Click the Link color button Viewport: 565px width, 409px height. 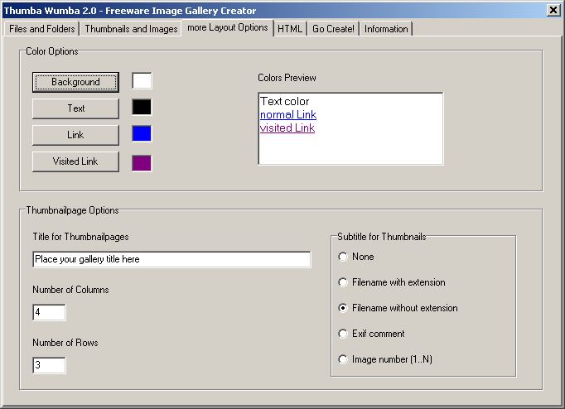(x=75, y=135)
